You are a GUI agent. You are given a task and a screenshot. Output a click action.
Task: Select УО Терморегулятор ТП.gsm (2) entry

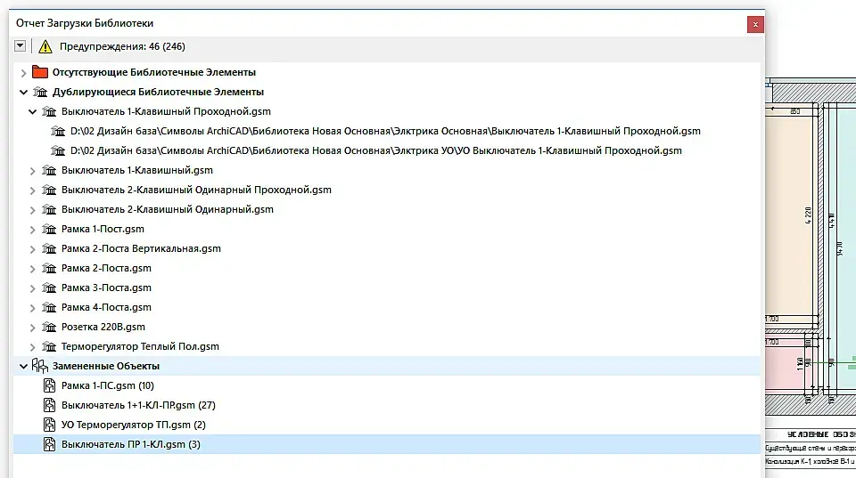(134, 425)
